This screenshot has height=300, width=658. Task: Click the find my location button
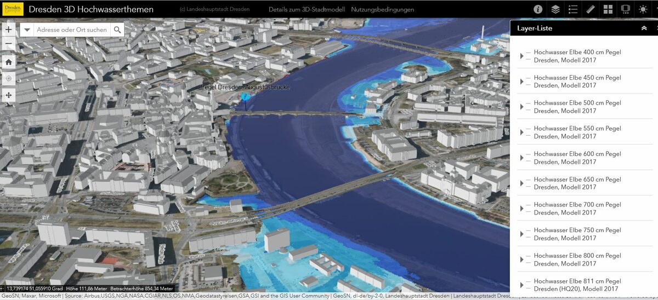pyautogui.click(x=9, y=79)
